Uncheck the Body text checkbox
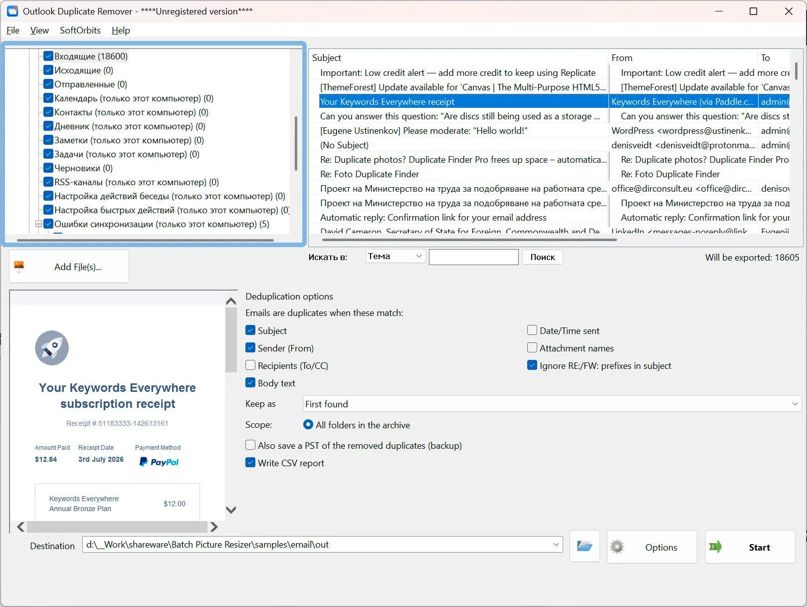The image size is (807, 607). coord(250,383)
